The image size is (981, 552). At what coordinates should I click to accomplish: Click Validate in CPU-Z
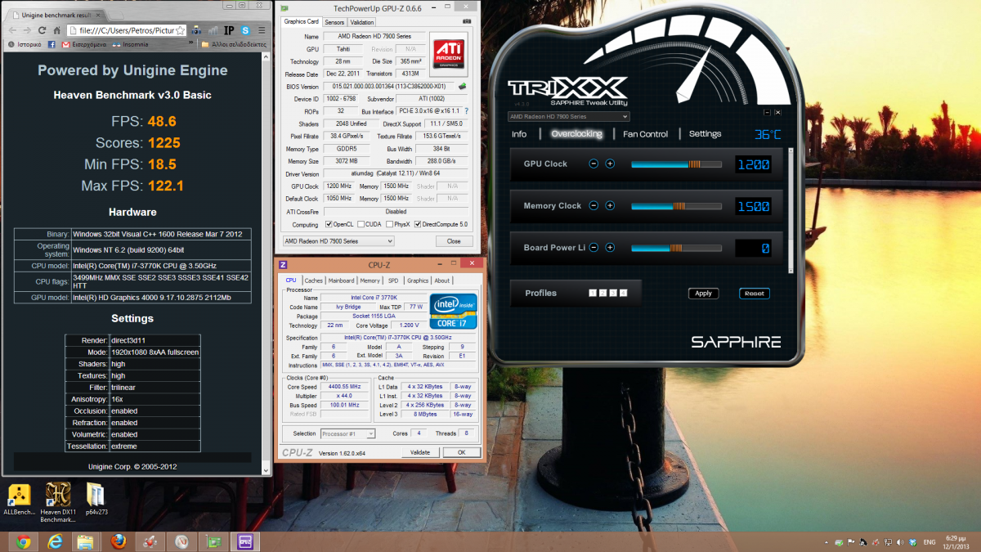(420, 452)
